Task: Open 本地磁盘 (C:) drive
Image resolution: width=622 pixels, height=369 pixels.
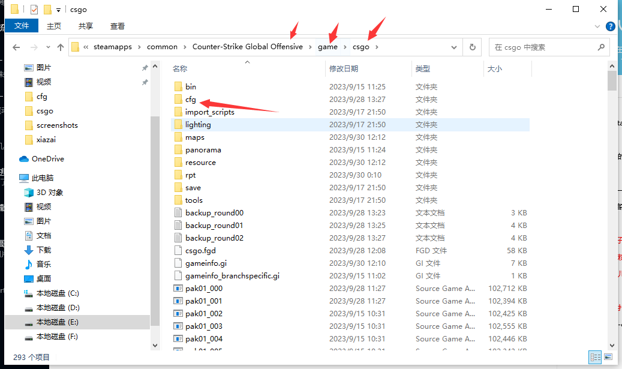Action: point(58,293)
